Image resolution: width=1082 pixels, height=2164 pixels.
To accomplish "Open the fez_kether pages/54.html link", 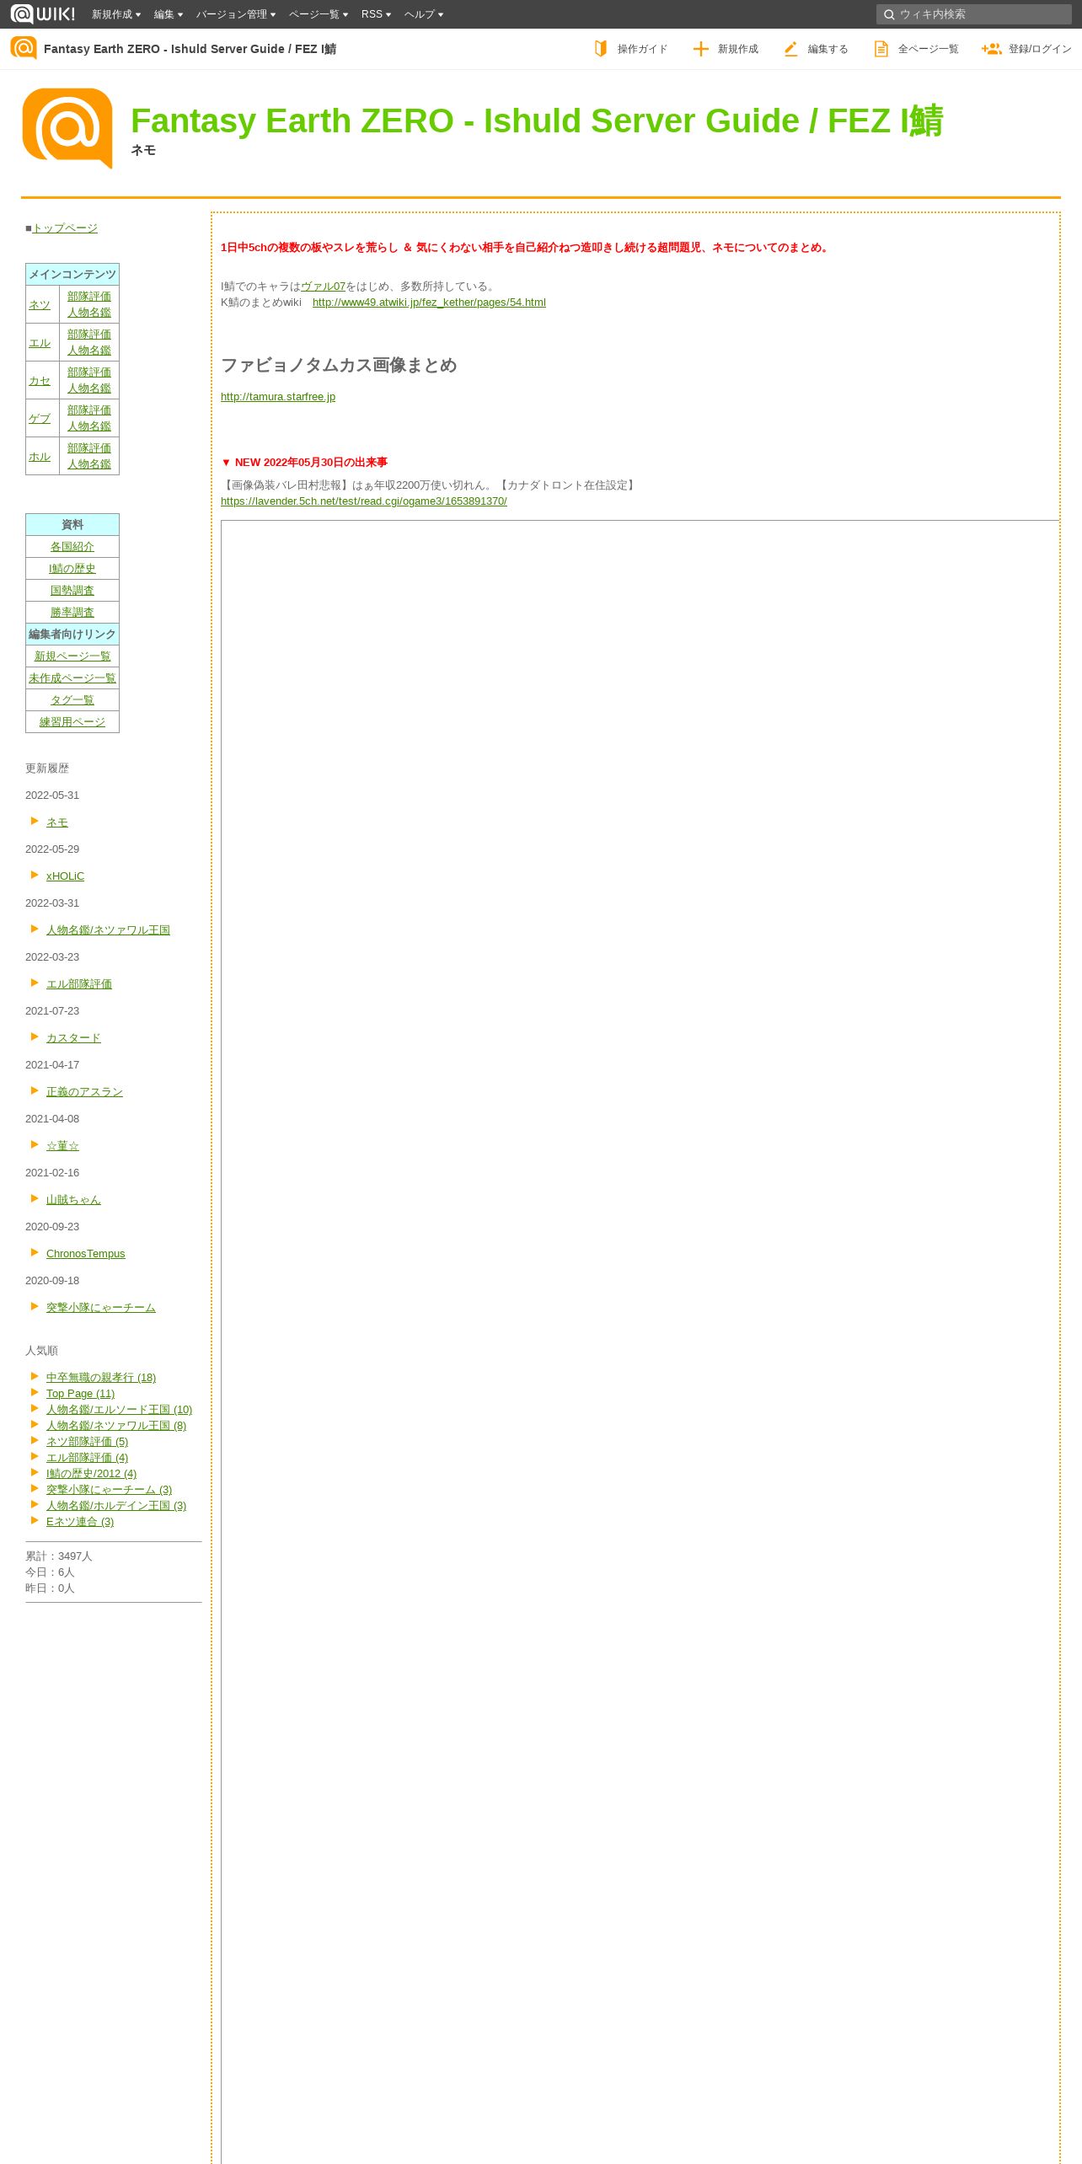I will [429, 302].
